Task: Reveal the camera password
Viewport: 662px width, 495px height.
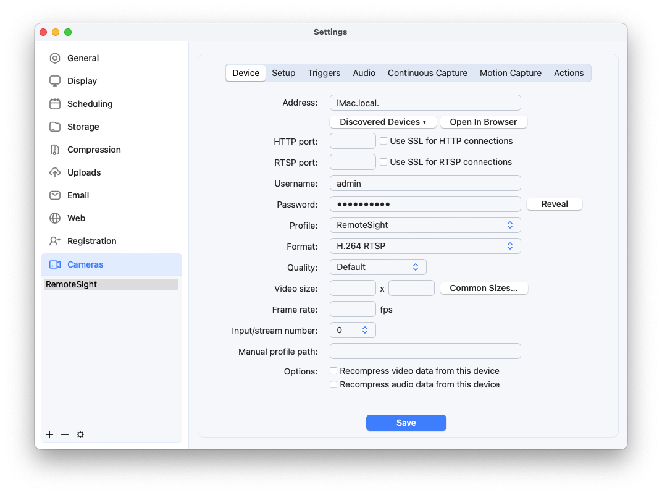Action: 554,203
